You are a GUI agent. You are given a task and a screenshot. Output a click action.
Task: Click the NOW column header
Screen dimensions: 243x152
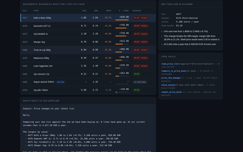pyautogui.click(x=96, y=11)
